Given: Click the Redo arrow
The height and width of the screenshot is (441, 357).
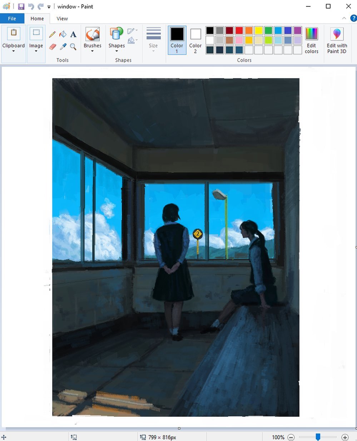Looking at the screenshot, I should point(40,6).
